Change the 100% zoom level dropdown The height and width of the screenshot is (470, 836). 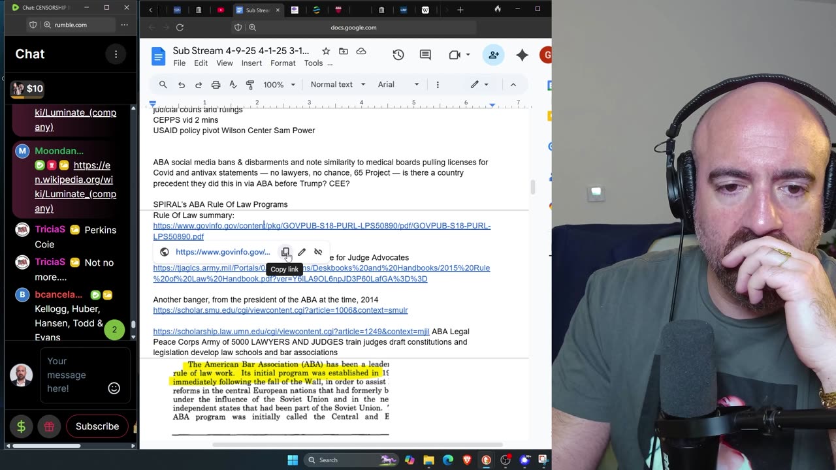click(x=279, y=84)
